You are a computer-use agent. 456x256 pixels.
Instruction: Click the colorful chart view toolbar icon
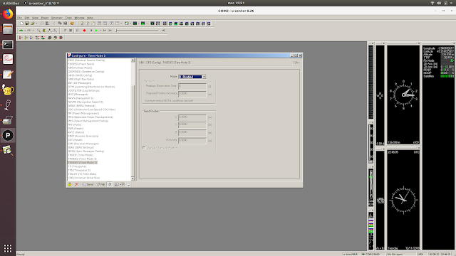[x=127, y=23]
